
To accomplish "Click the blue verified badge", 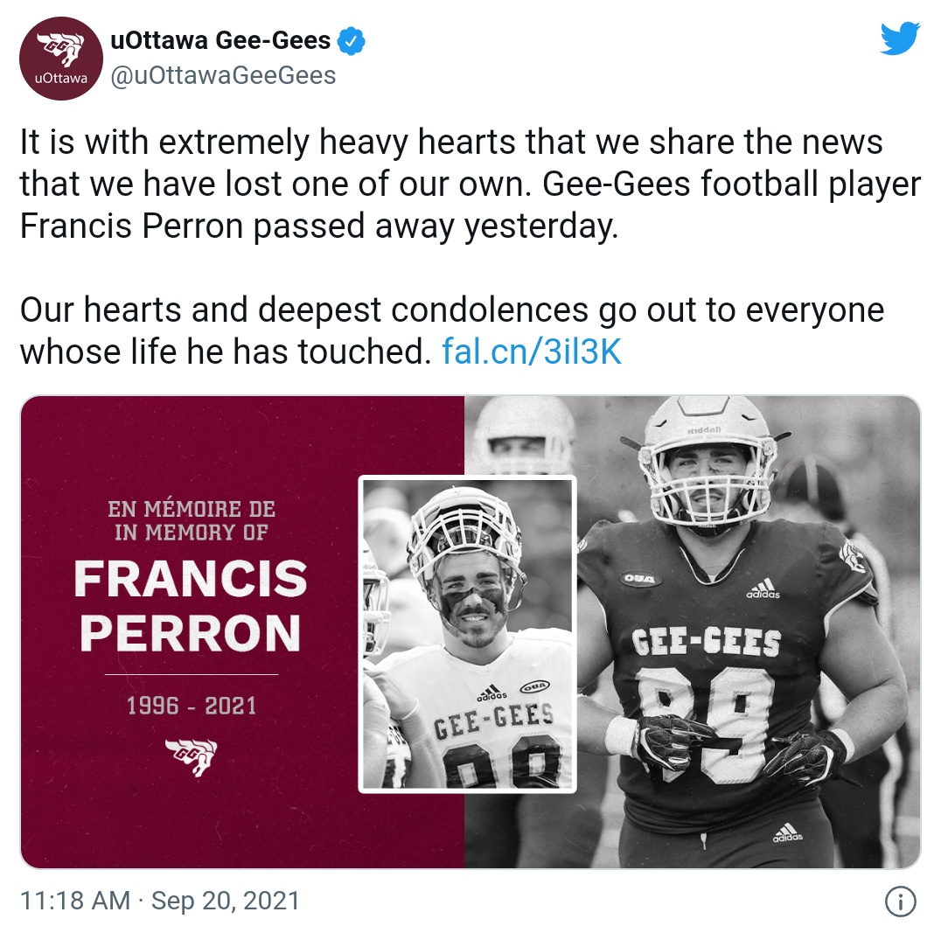I will click(x=352, y=41).
